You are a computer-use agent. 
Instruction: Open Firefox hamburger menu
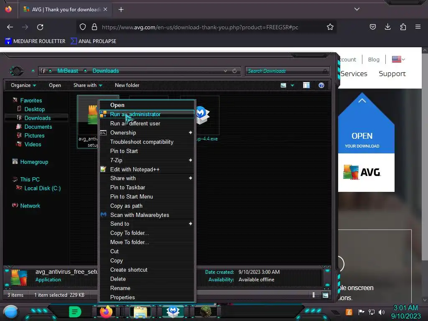pyautogui.click(x=418, y=27)
